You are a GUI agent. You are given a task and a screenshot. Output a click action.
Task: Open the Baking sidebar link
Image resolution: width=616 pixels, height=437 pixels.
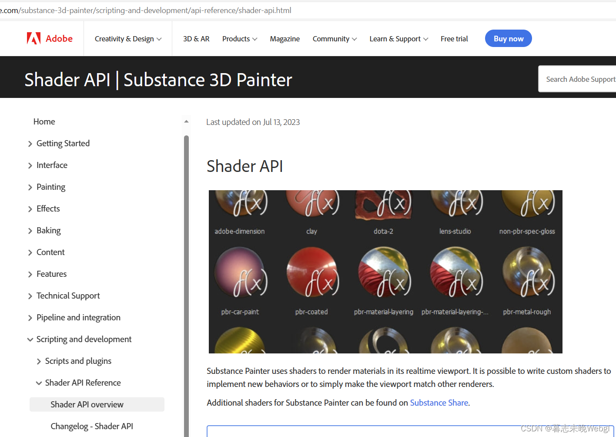49,230
